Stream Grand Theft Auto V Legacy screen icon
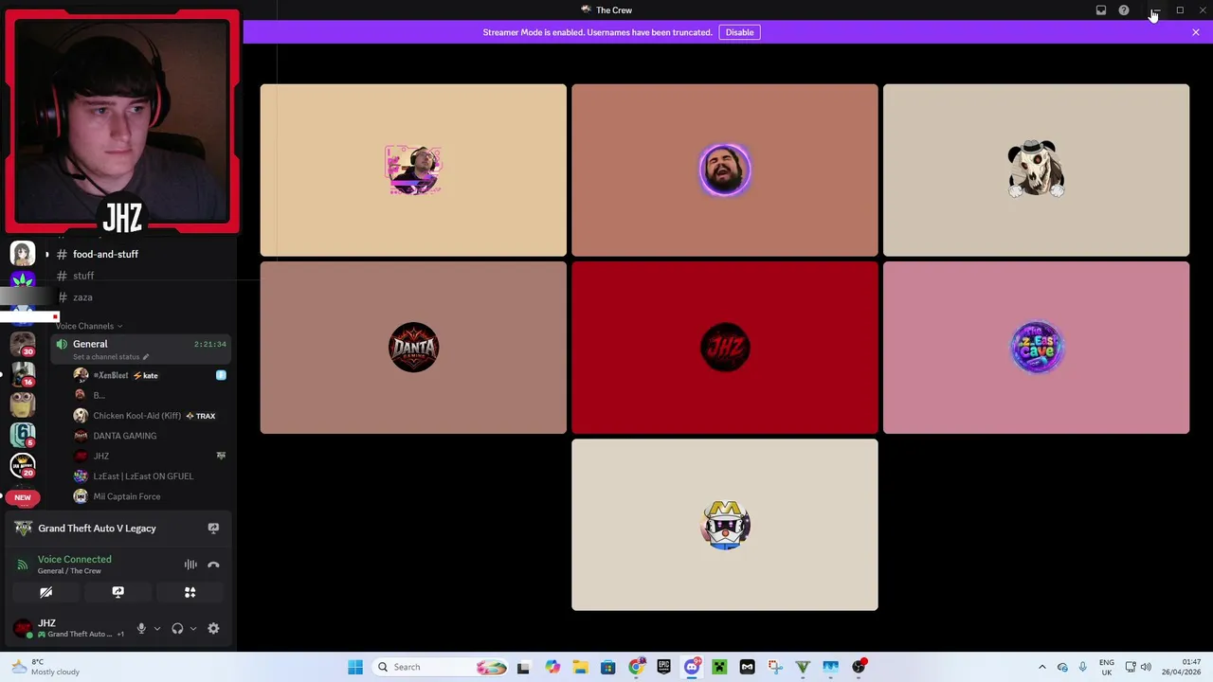 click(x=213, y=529)
